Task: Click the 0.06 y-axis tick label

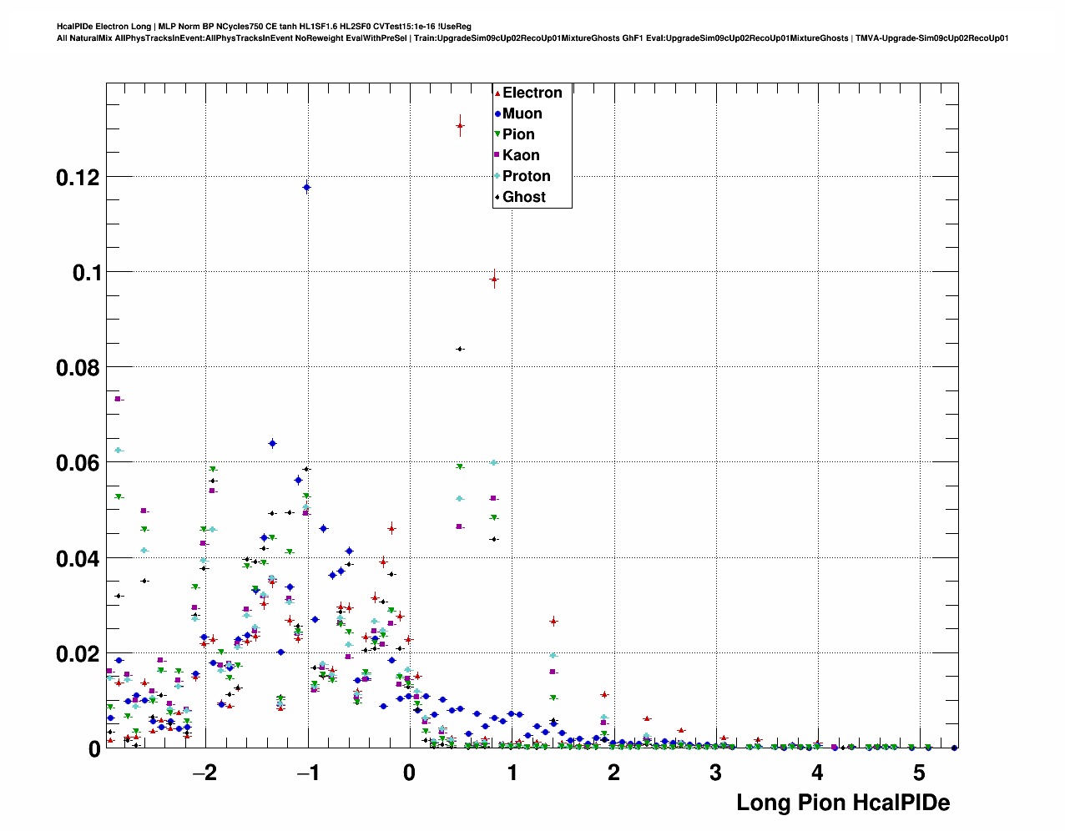Action: [x=78, y=463]
